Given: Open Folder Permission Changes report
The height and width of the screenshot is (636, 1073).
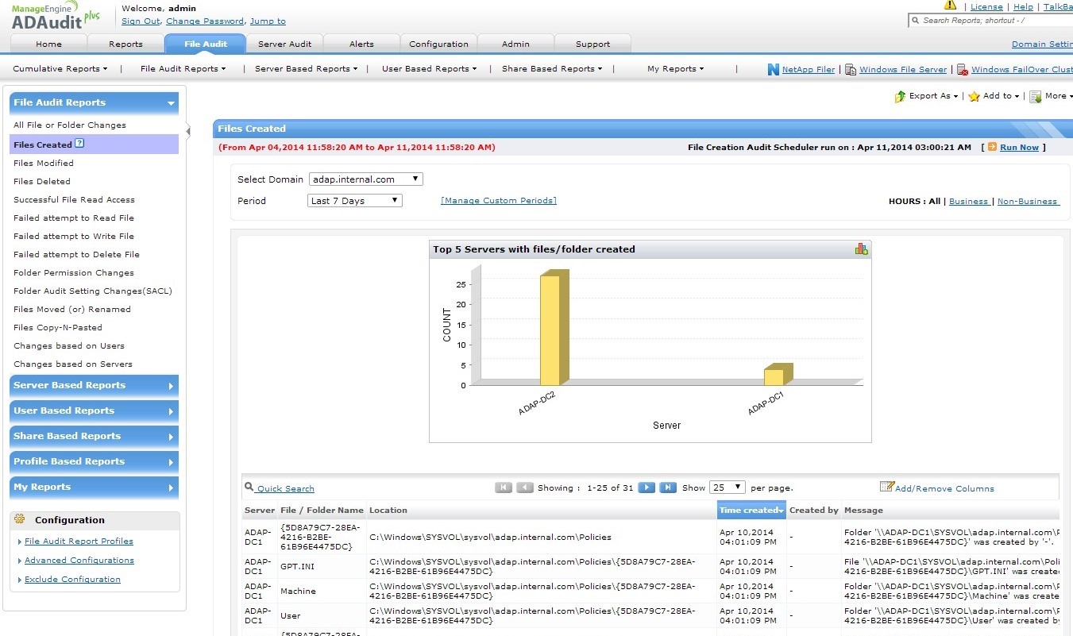Looking at the screenshot, I should [x=74, y=273].
